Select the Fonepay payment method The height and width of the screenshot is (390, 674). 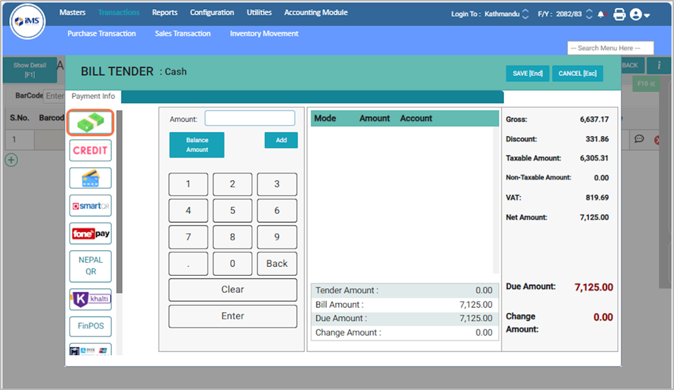90,233
